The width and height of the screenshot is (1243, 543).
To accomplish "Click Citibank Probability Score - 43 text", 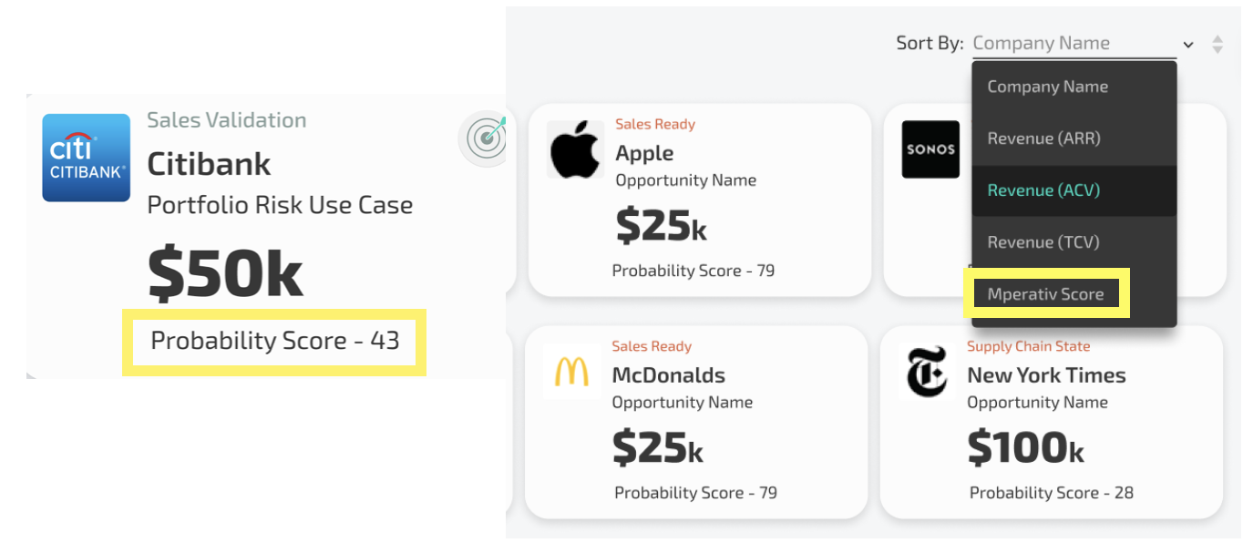I will [274, 341].
